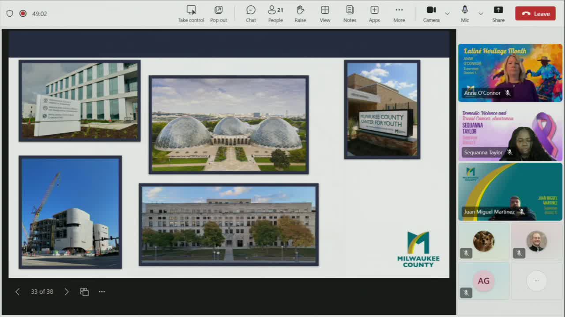Open the Apps menu
Viewport: 565px width, 317px height.
374,14
